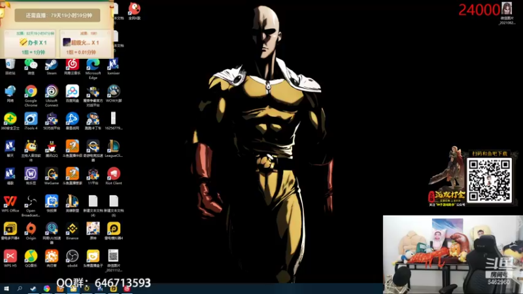Click the 办卡 X1 gift card widget
The image size is (523, 294).
[30, 44]
